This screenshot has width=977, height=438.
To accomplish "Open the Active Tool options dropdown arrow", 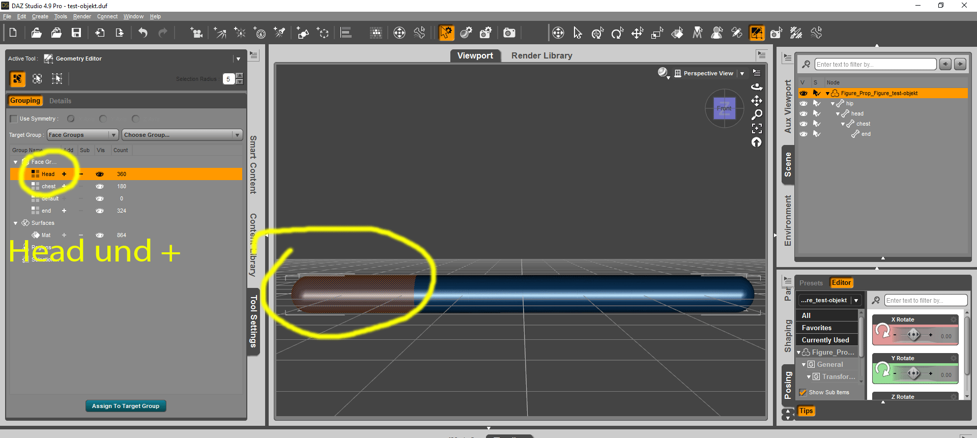I will [x=238, y=59].
